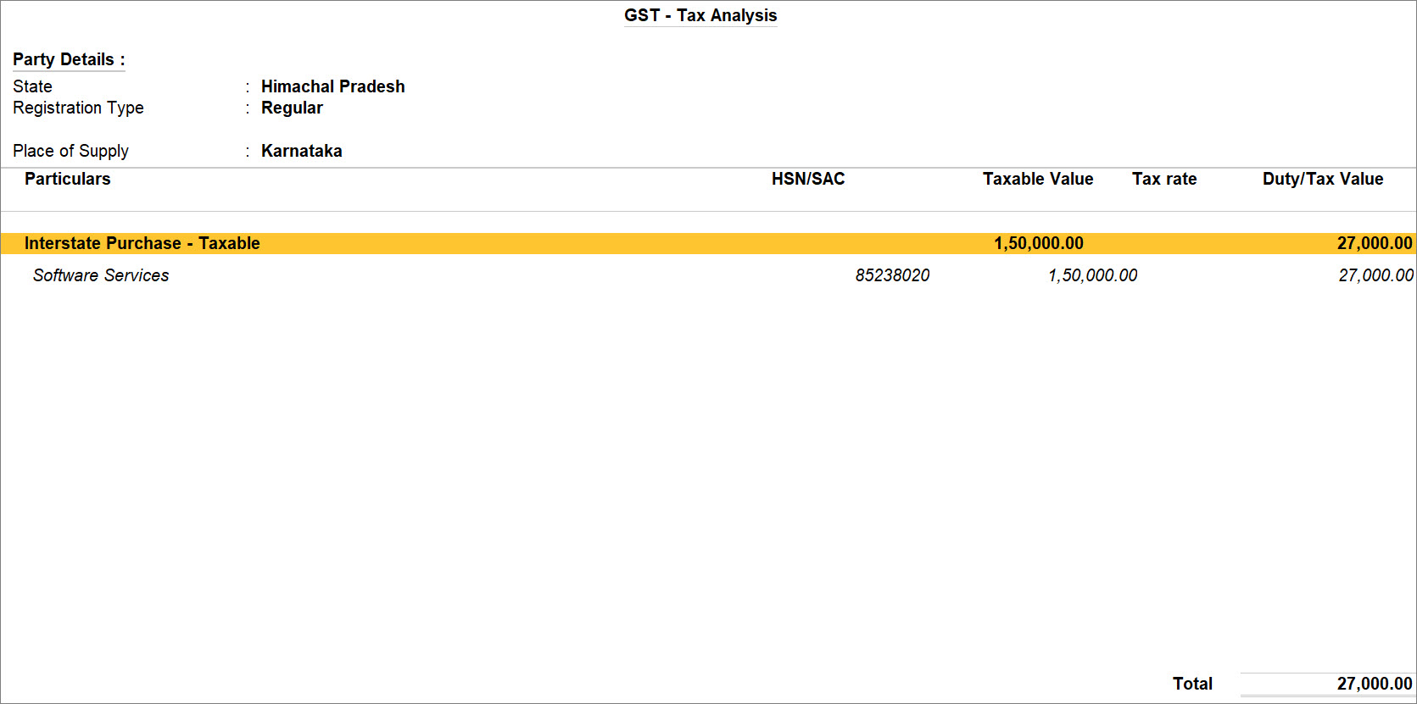1417x704 pixels.
Task: Select the Total label at bottom
Action: pos(1192,684)
